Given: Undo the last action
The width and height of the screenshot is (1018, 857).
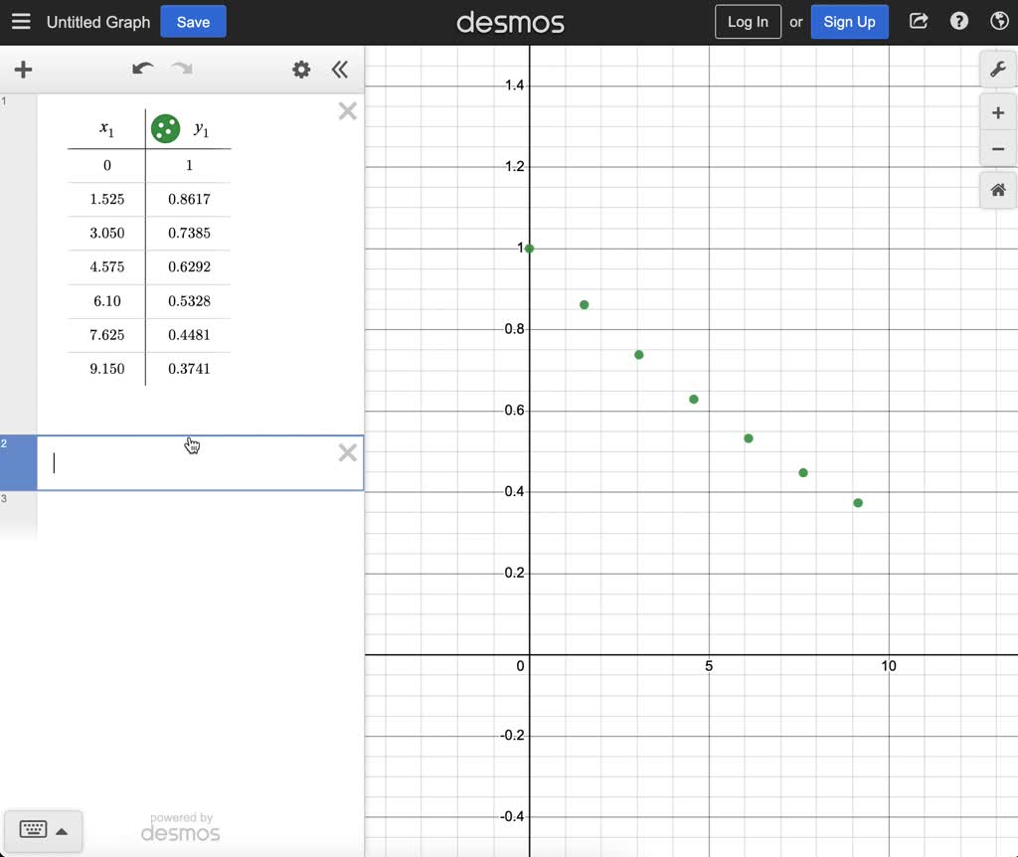Looking at the screenshot, I should 143,70.
